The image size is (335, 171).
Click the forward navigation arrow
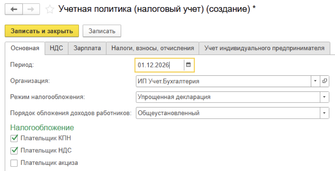[31, 10]
